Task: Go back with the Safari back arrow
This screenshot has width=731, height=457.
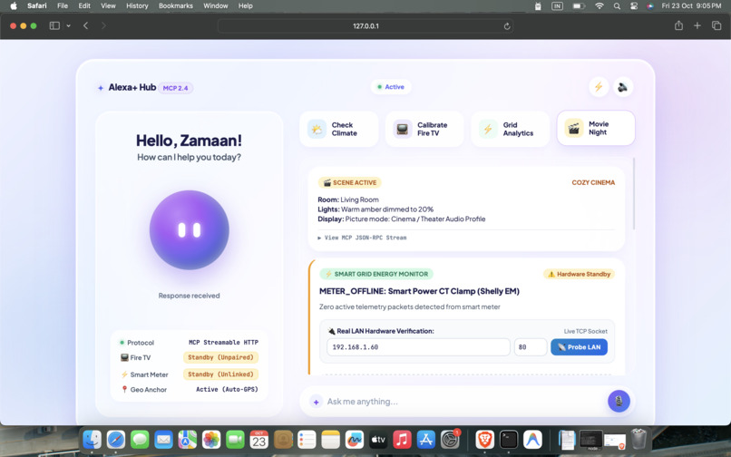Action: [86, 25]
